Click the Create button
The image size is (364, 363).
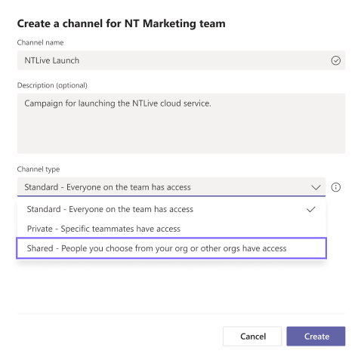click(x=316, y=337)
